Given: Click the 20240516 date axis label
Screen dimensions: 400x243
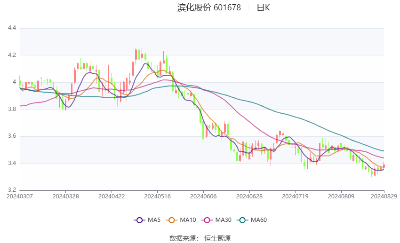Looking at the screenshot, I should (157, 196).
